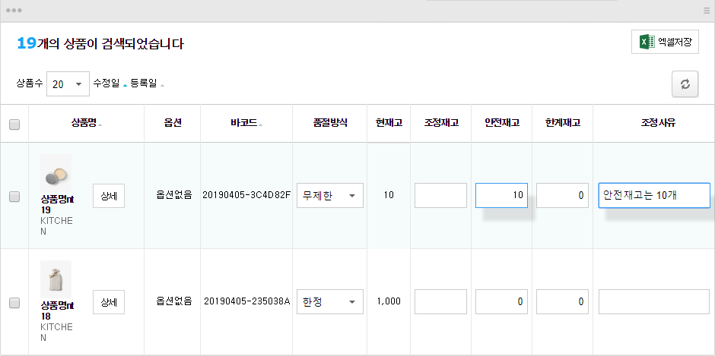Click the Excel save (엑셀저장) button
Image resolution: width=715 pixels, height=356 pixels.
(665, 42)
